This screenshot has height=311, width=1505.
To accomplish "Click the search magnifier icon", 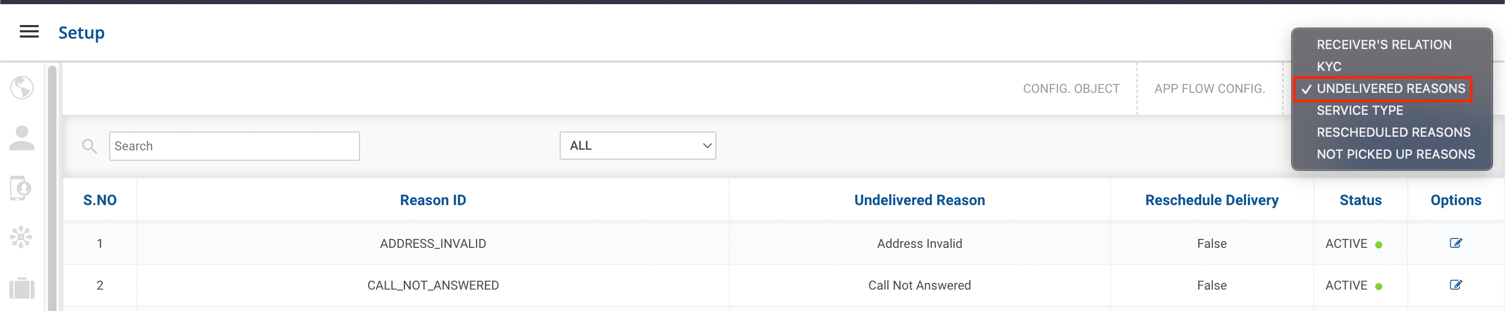I will [x=89, y=146].
